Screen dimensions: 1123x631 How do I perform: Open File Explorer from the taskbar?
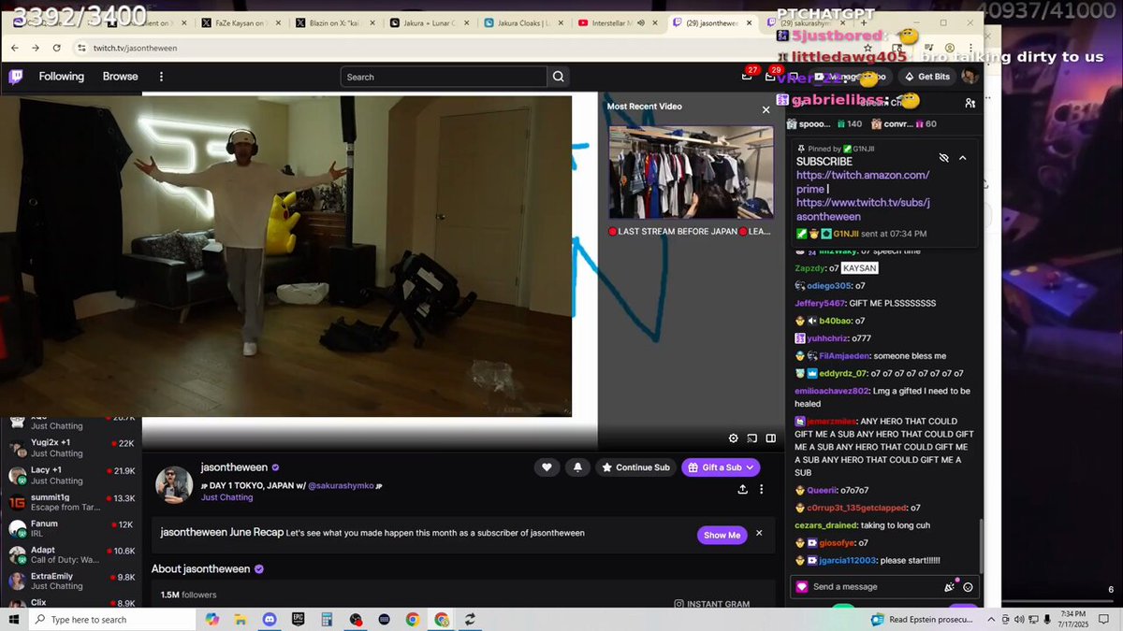coord(241,620)
